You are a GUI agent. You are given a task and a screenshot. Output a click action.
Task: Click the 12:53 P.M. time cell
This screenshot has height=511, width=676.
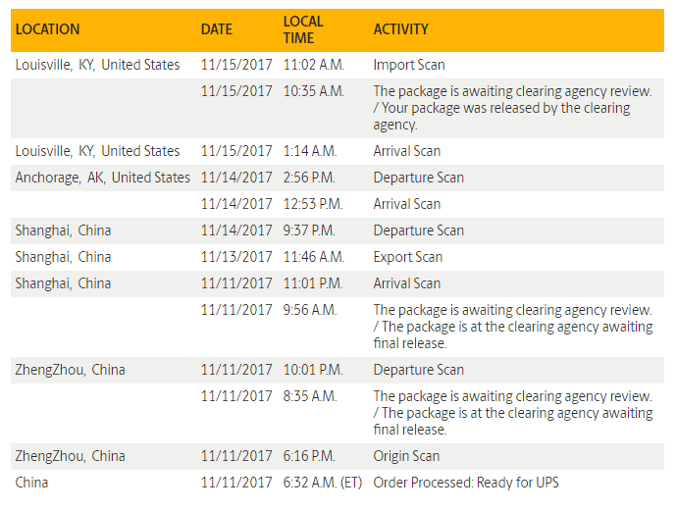(313, 204)
